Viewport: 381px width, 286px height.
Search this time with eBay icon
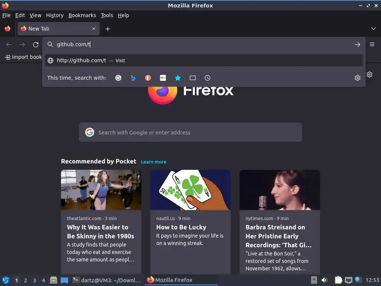(163, 78)
